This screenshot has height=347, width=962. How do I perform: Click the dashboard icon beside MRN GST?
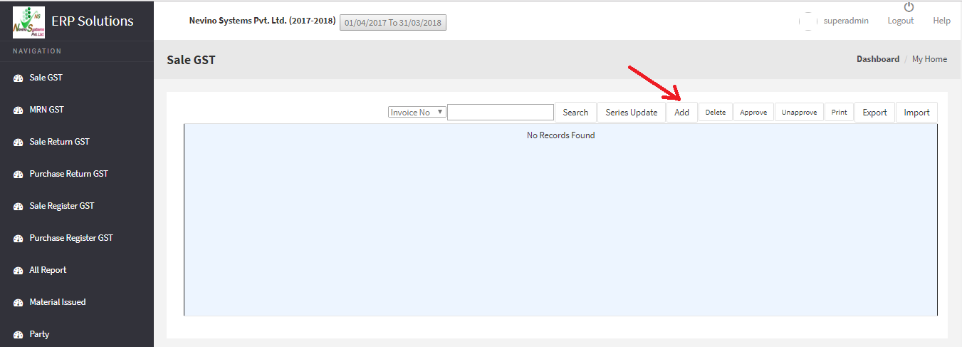click(x=19, y=110)
